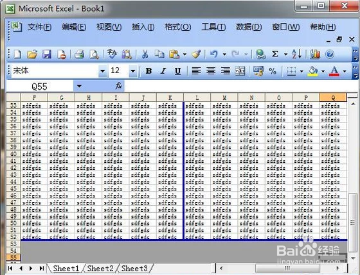Align text right
The height and width of the screenshot is (275, 360).
226,71
